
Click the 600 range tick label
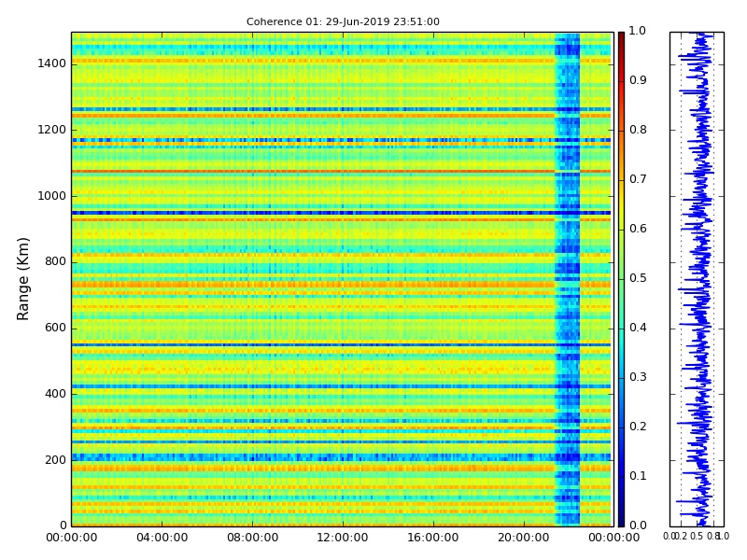click(x=55, y=329)
